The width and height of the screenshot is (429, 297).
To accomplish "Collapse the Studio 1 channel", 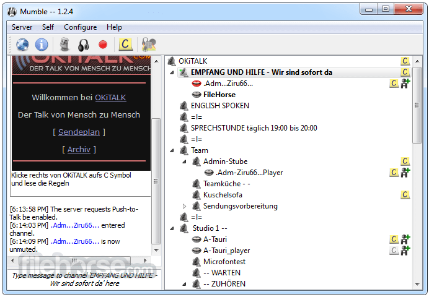I will click(172, 228).
